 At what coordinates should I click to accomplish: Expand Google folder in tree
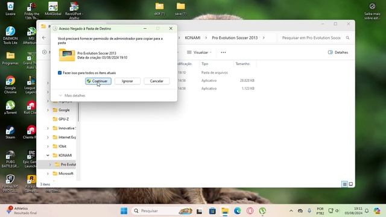coord(48,110)
